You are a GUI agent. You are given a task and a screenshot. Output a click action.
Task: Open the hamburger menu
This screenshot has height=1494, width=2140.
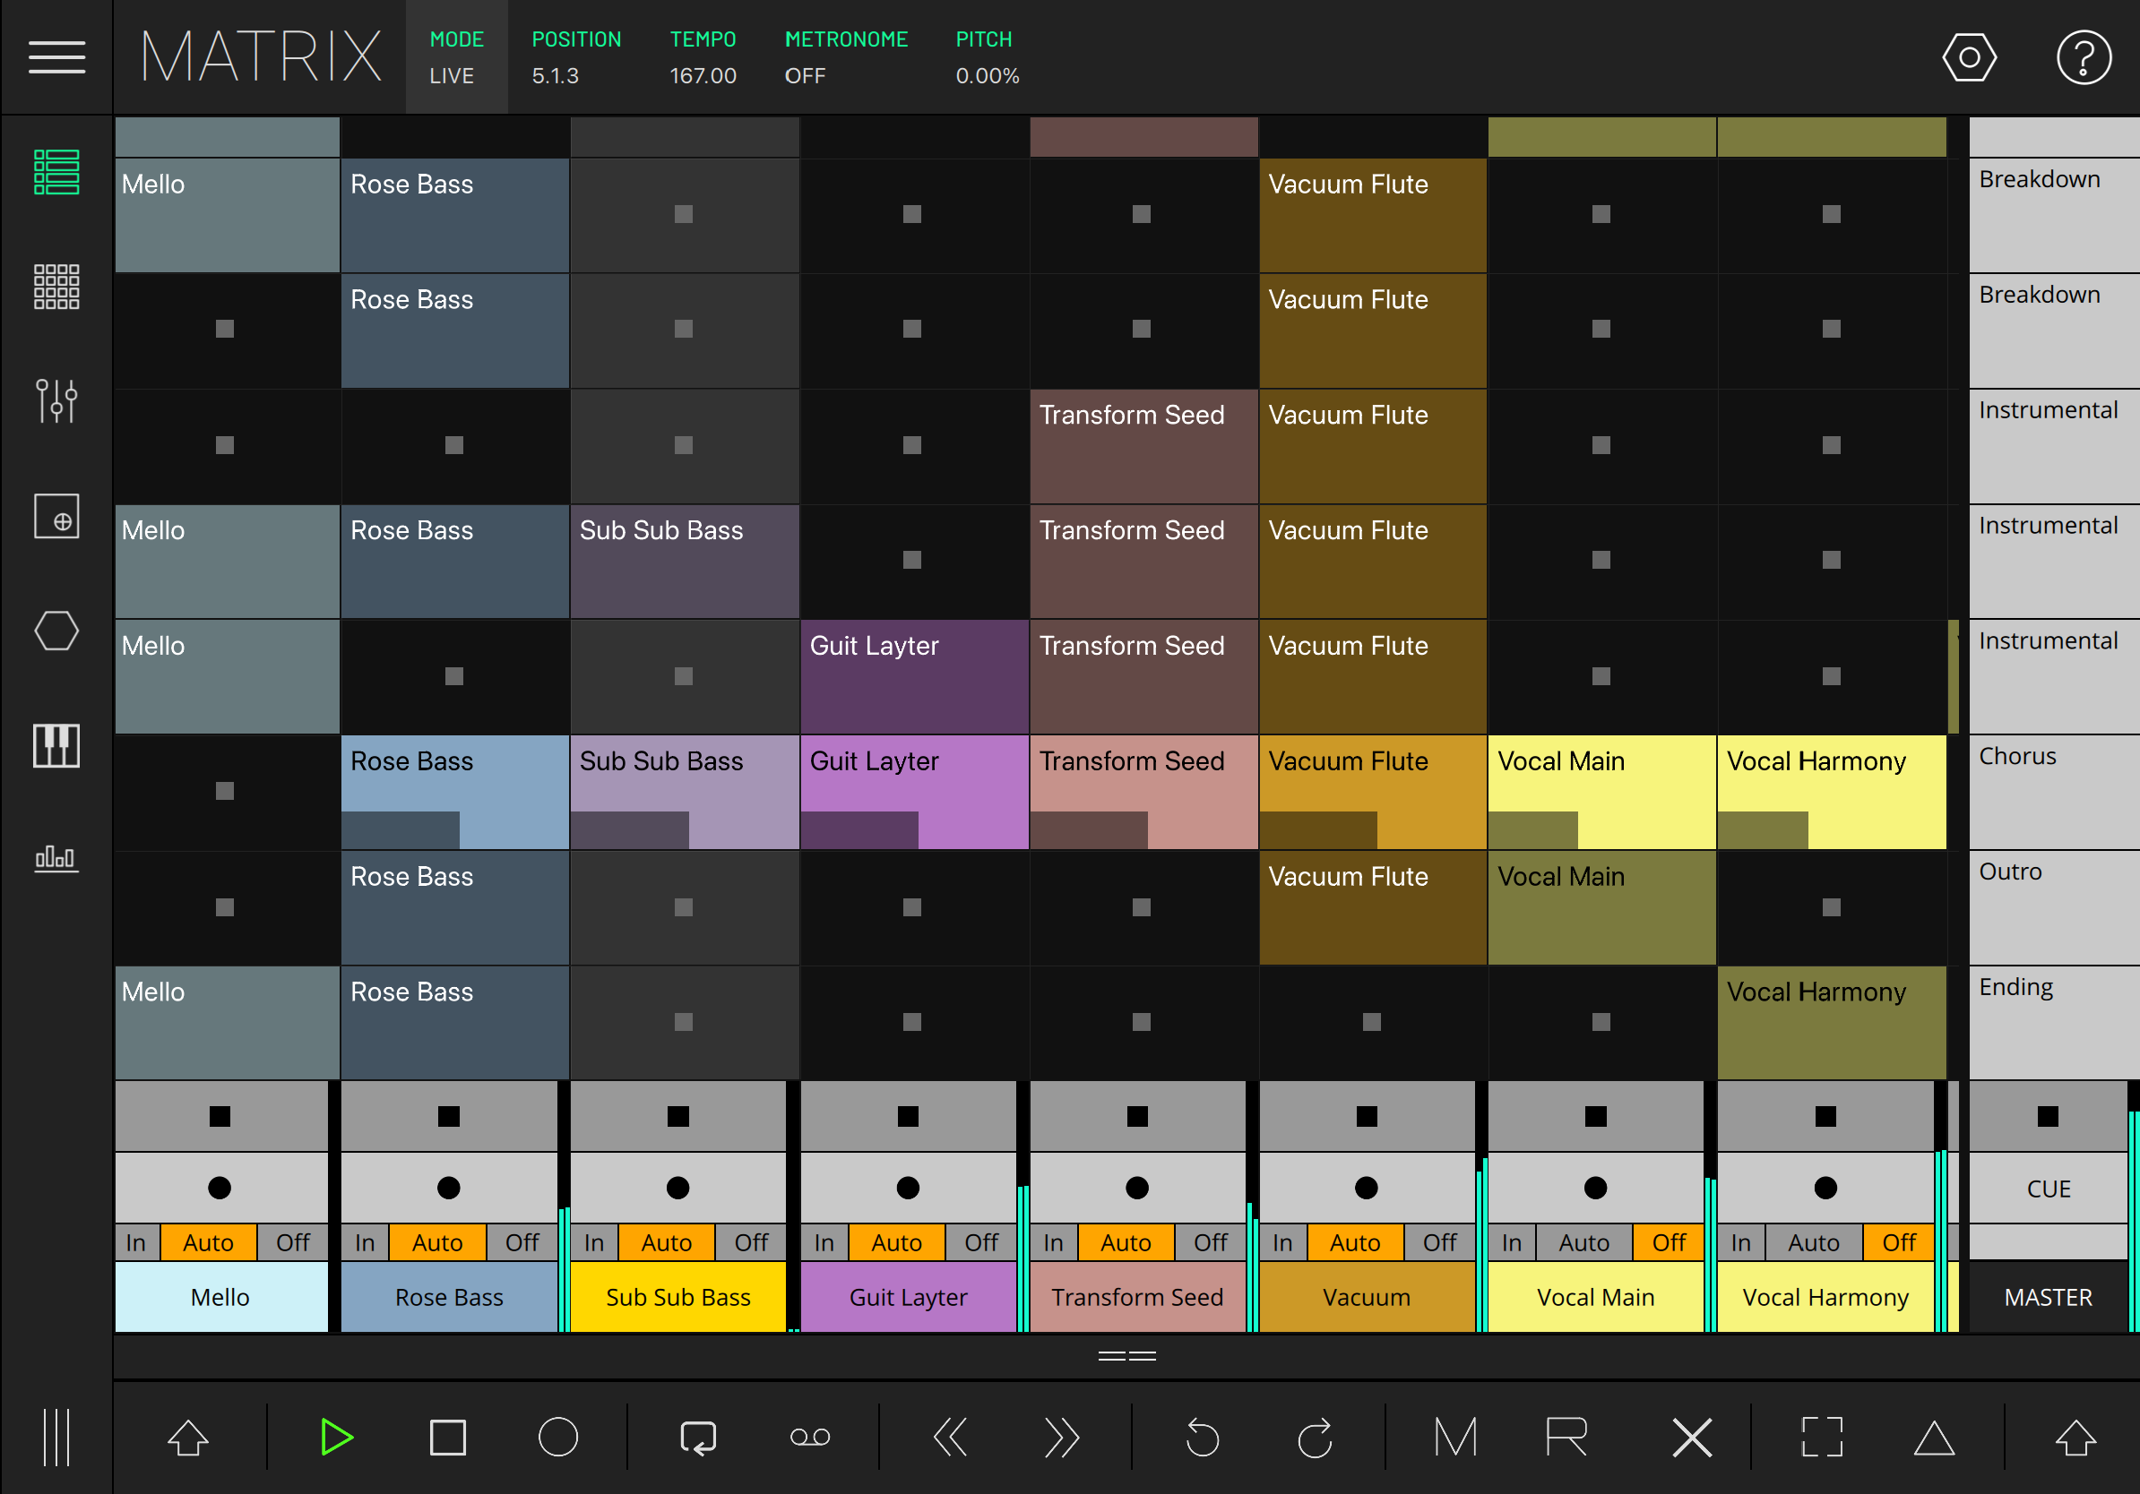click(56, 56)
